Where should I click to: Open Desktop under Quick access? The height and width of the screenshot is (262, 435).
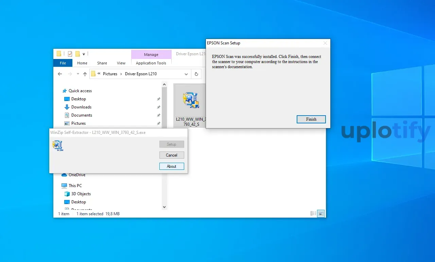[79, 99]
